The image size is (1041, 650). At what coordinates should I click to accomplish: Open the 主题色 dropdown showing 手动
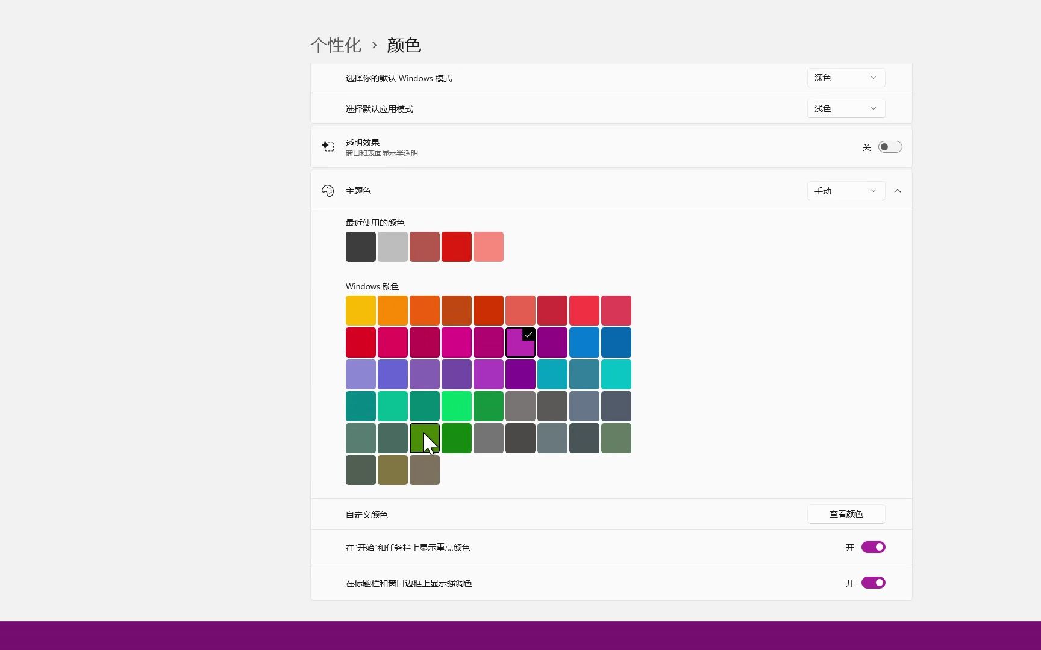pos(846,191)
